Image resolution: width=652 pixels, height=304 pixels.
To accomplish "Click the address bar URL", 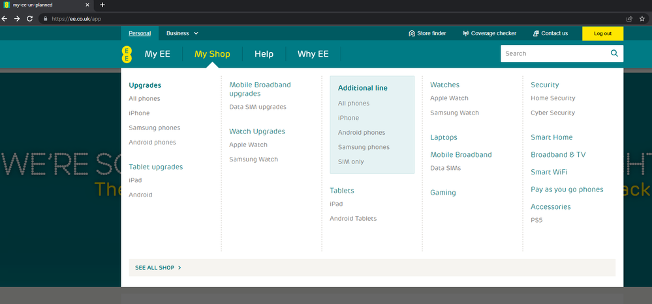I will pos(76,19).
